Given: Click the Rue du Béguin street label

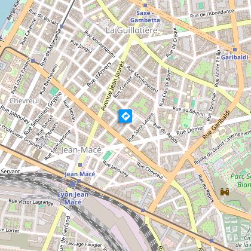Looking at the screenshot, I should 189,111.
